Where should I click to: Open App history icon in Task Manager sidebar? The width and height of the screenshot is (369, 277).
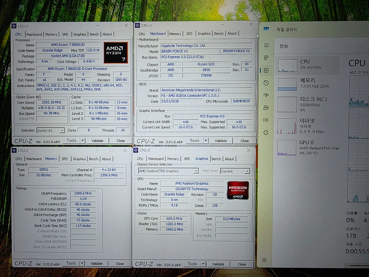266,83
